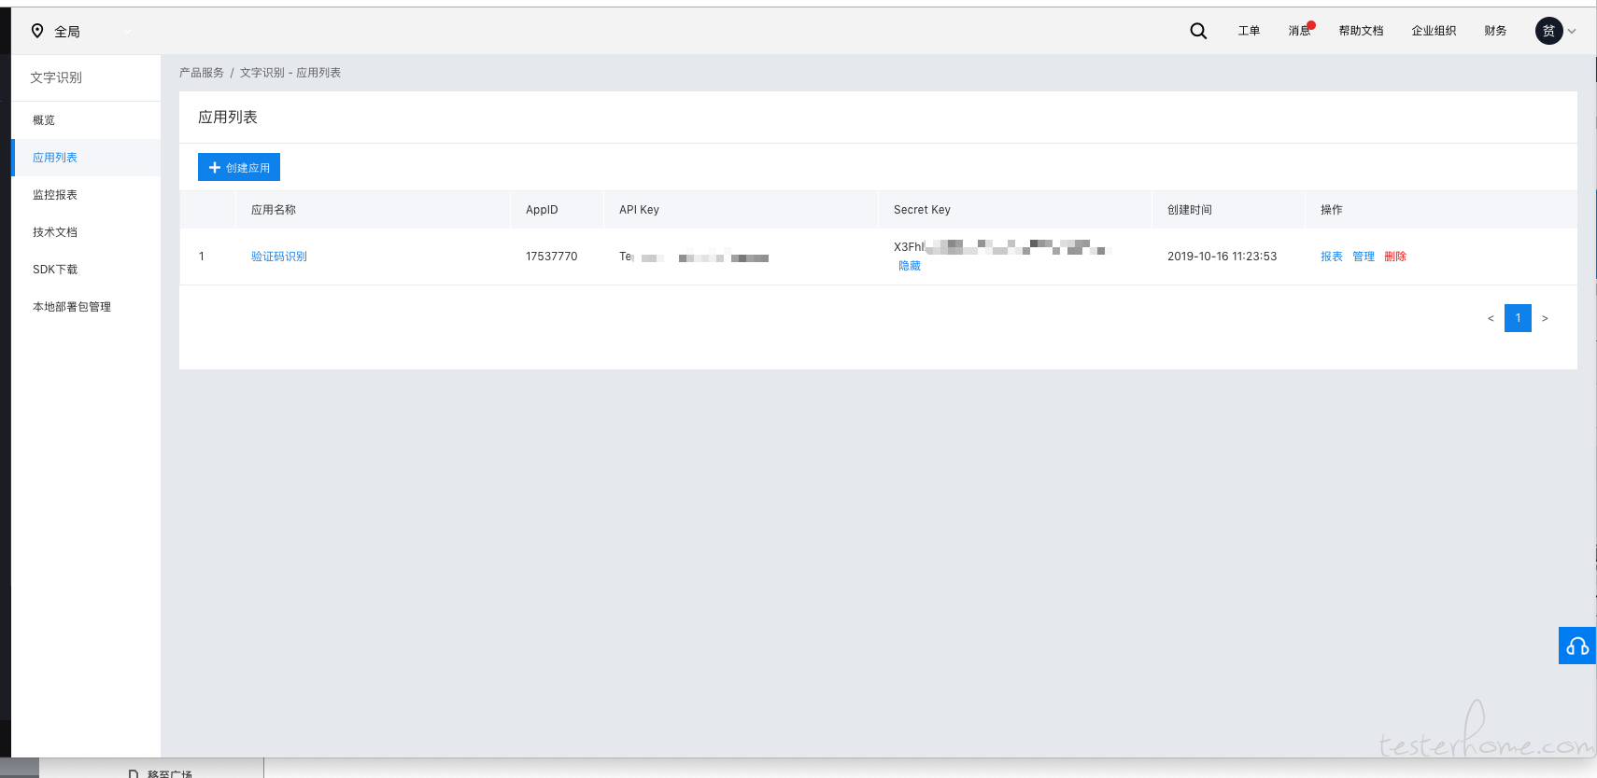Click AppID value 17537770
The image size is (1597, 778).
(x=552, y=257)
